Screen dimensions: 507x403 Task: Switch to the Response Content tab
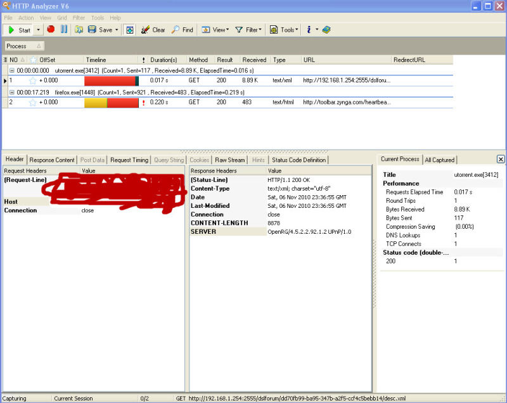tap(52, 160)
